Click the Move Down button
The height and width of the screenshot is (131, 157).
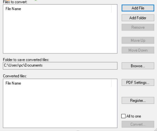tap(138, 50)
